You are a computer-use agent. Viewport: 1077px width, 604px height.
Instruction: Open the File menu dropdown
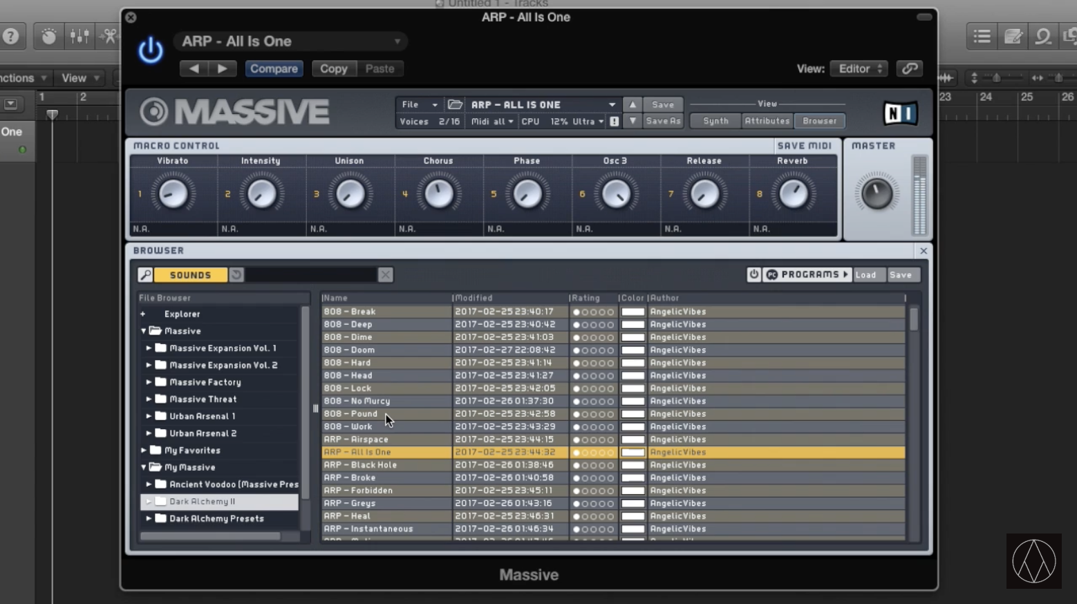(x=419, y=104)
